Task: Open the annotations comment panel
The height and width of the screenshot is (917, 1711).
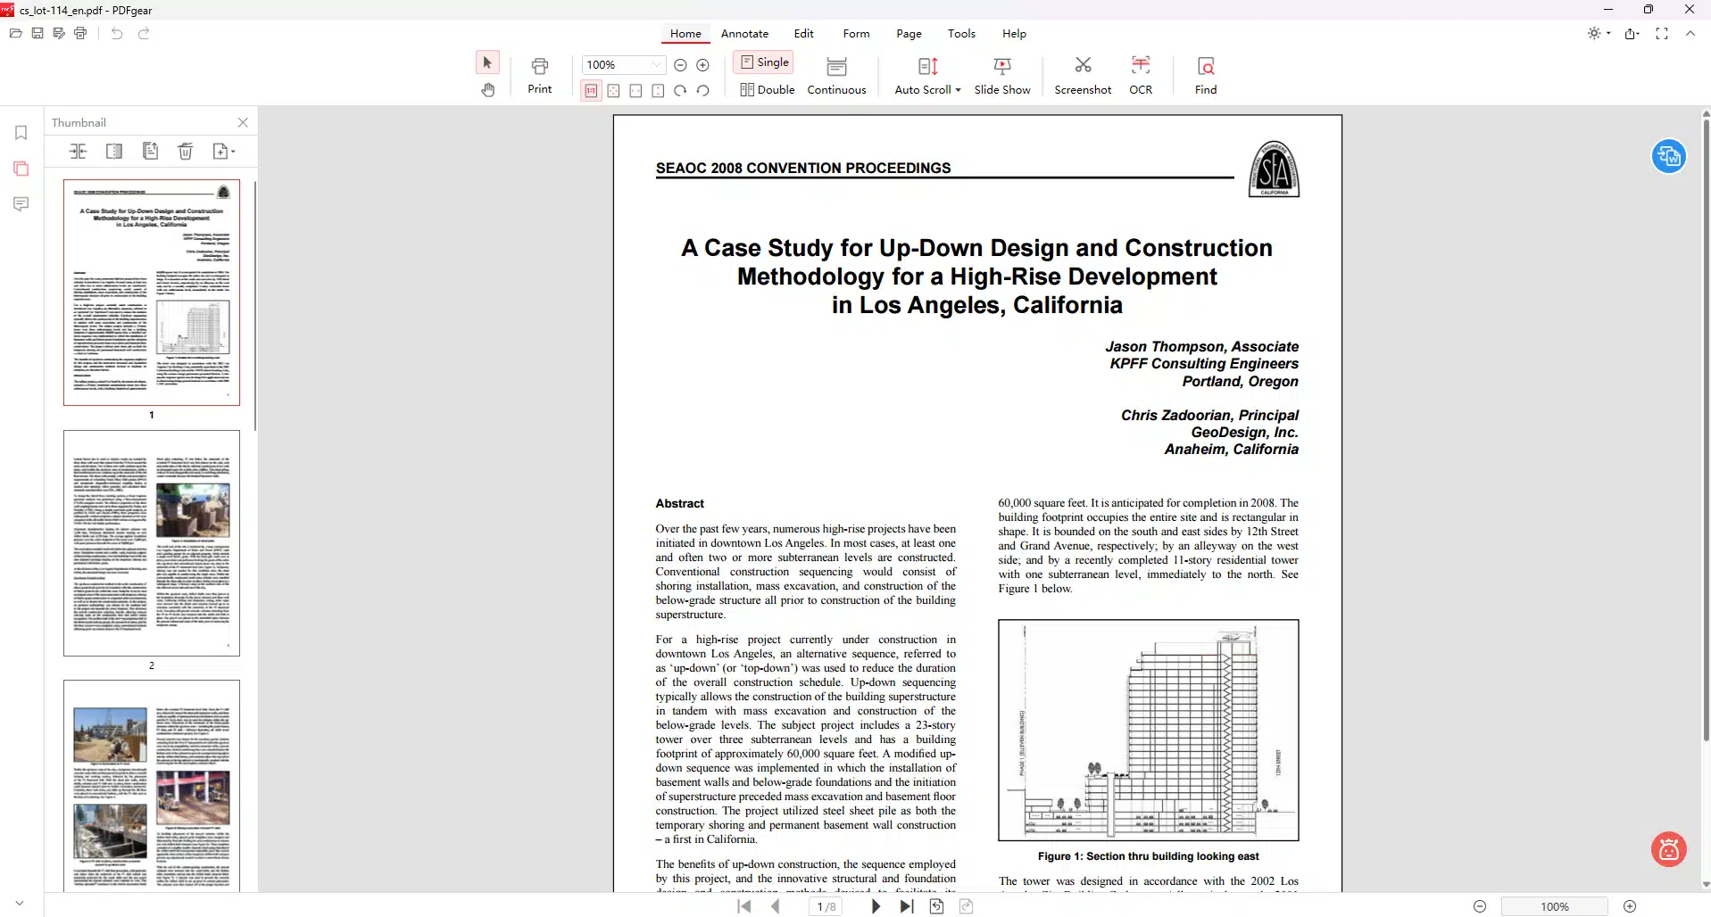Action: [x=21, y=204]
